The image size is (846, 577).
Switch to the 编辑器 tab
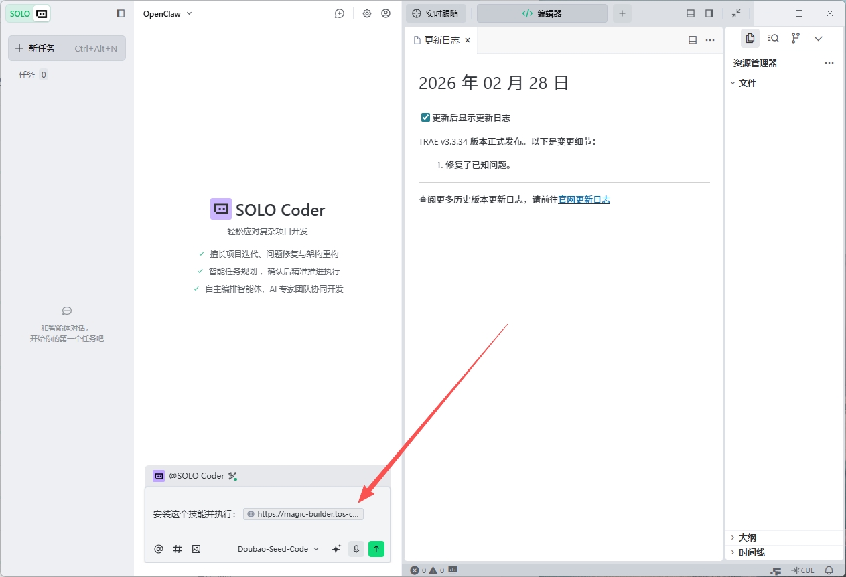click(542, 13)
